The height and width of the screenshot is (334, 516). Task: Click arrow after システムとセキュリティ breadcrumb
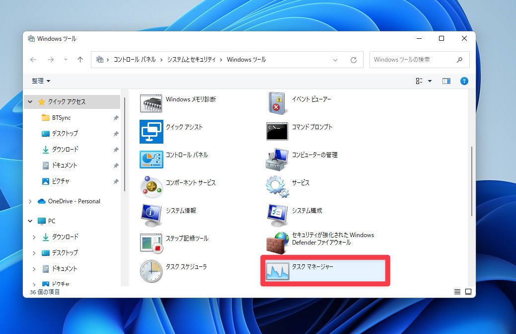pyautogui.click(x=221, y=60)
